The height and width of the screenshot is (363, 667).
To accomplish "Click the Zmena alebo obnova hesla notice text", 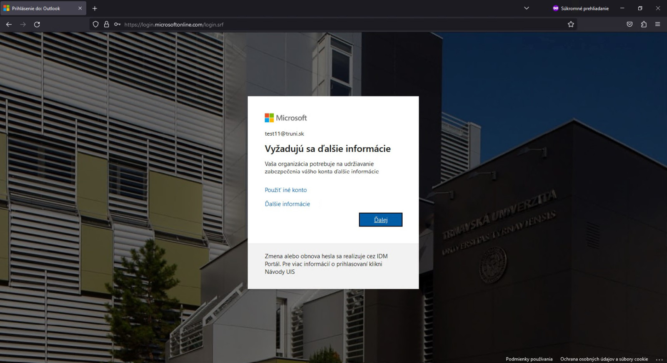I will point(326,264).
